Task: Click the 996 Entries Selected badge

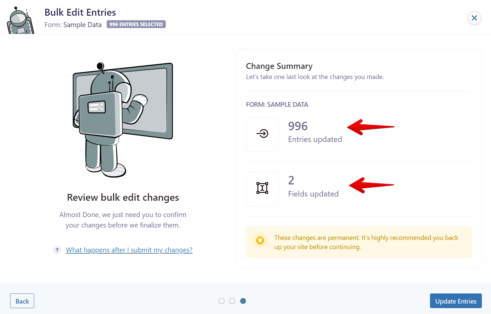Action: click(136, 24)
